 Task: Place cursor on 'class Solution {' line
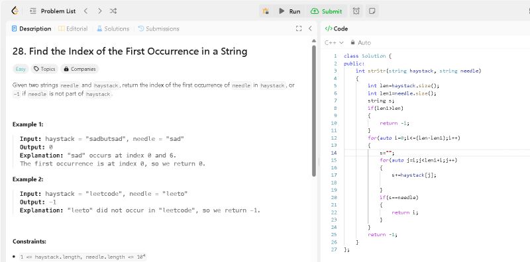[x=367, y=56]
